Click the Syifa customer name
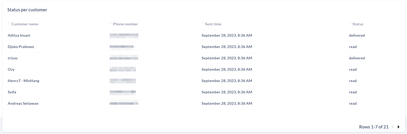Viewport: 407px width, 134px height. pos(12,92)
